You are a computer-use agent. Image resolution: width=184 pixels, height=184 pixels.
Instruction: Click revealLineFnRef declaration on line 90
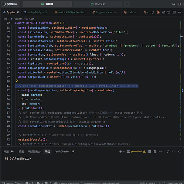(x=40, y=126)
